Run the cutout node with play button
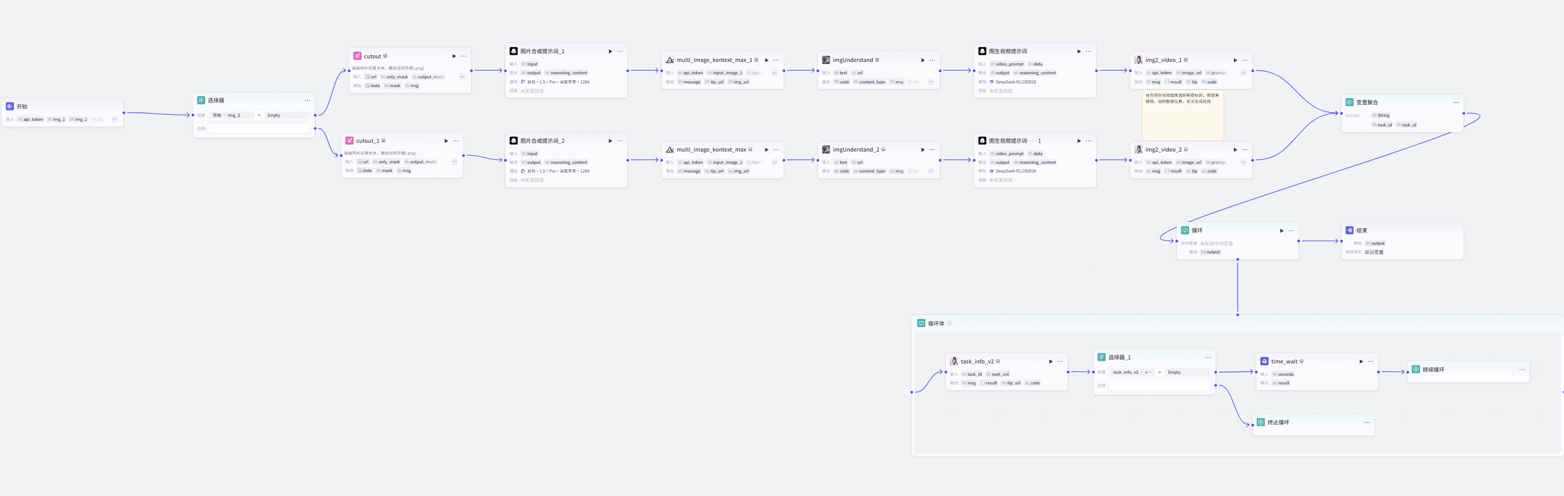The width and height of the screenshot is (1564, 496). (x=454, y=56)
